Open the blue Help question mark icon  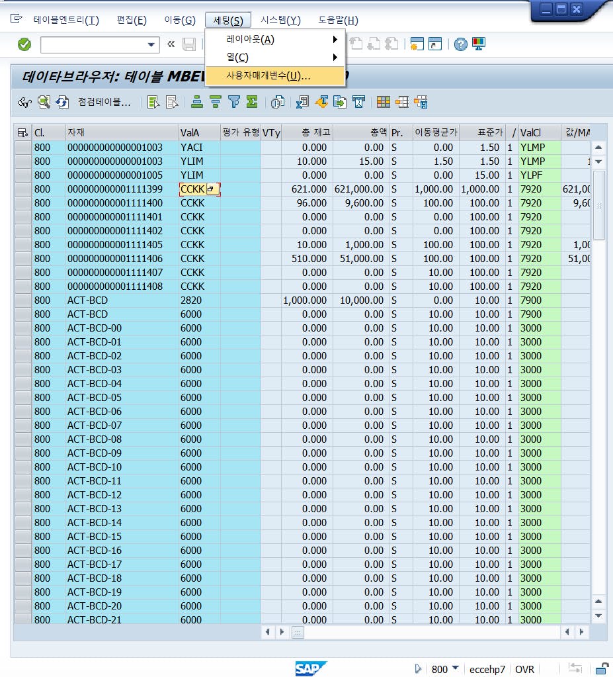point(461,44)
